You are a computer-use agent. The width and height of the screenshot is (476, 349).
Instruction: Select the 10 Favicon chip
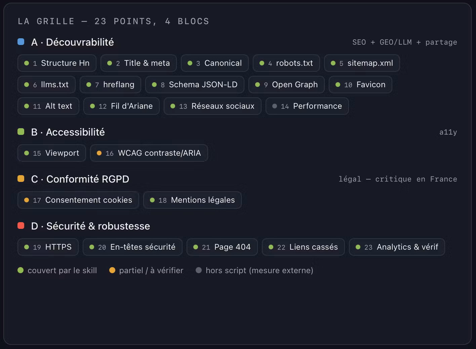[360, 85]
